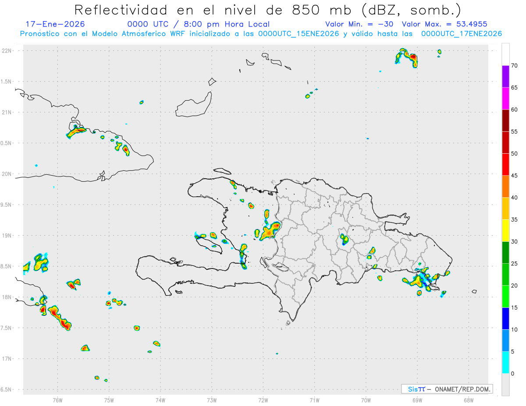Click the gray below-zero legend band
This screenshot has width=526, height=406.
pyautogui.click(x=505, y=385)
